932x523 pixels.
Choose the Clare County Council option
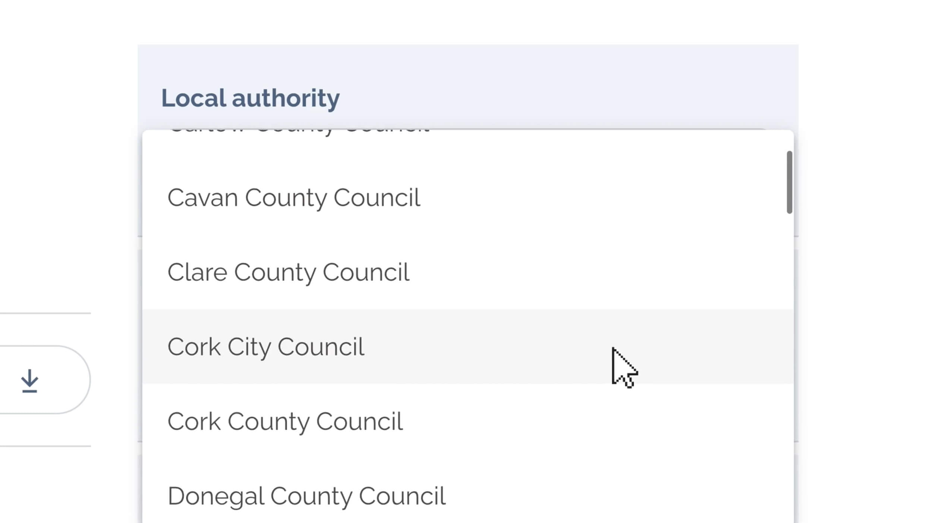click(x=288, y=272)
